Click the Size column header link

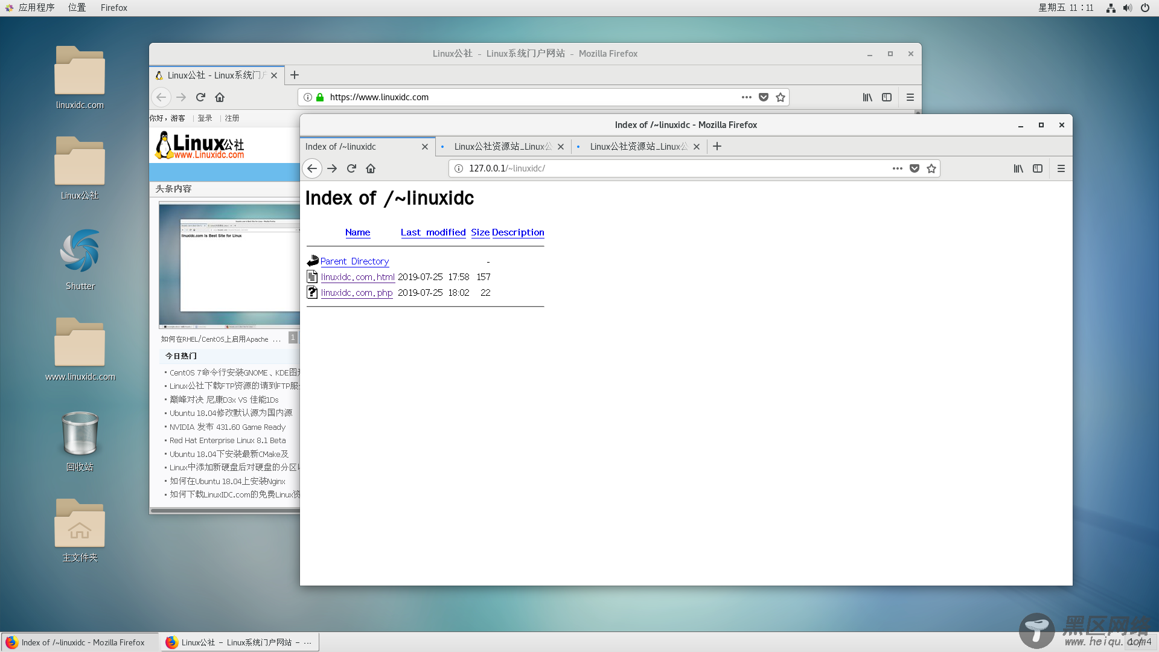coord(480,232)
